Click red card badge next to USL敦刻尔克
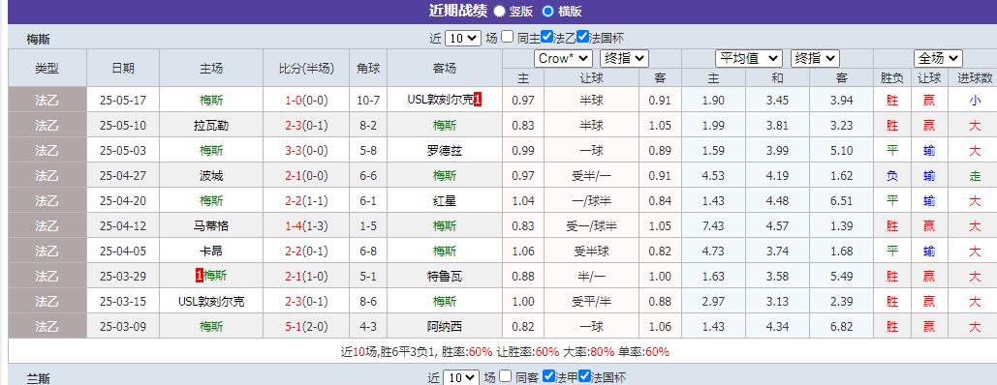 click(478, 100)
